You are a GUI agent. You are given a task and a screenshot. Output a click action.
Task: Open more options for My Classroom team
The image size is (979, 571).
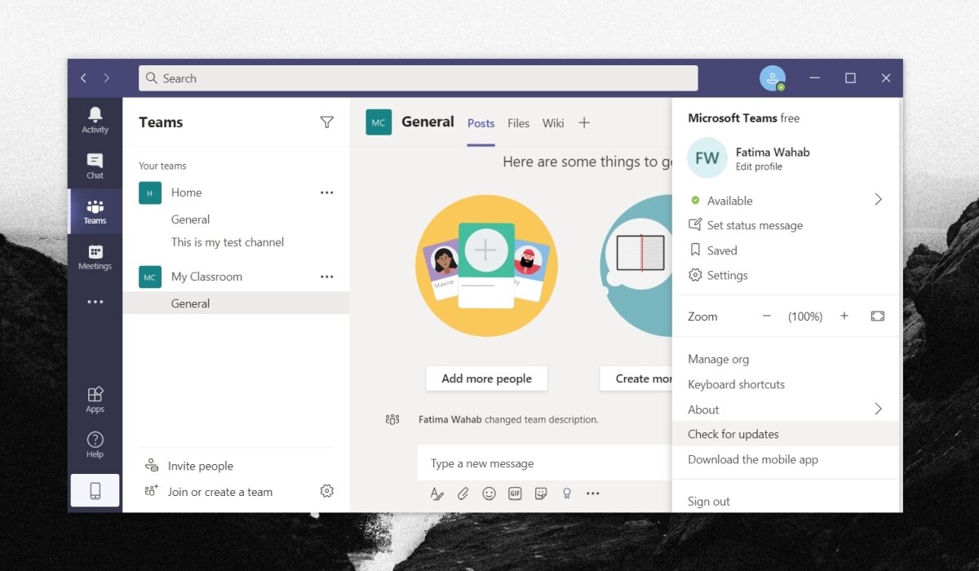(326, 277)
